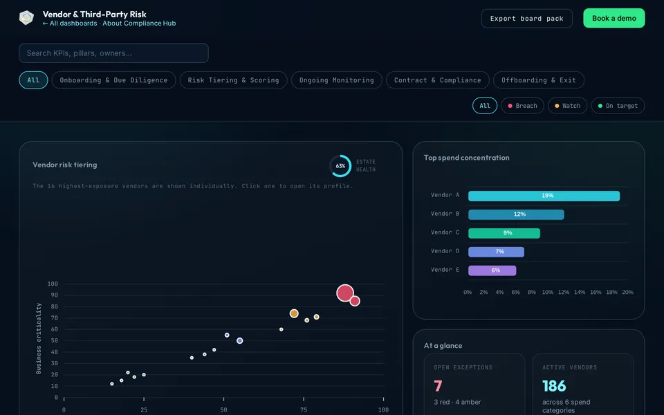Filter by Risk Tiering & Scoring
Viewport: 664px width, 415px height.
tap(233, 80)
